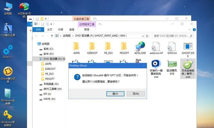Screen dimensions: 214x128
Task: Close the OneKey Ghost dialog
Action: pyautogui.click(x=143, y=66)
